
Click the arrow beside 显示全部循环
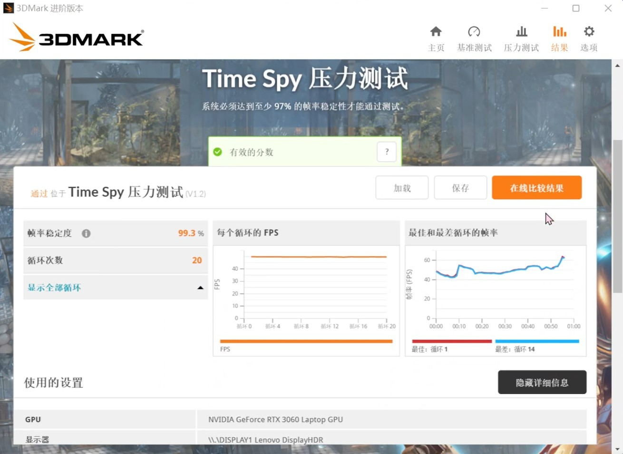point(200,288)
